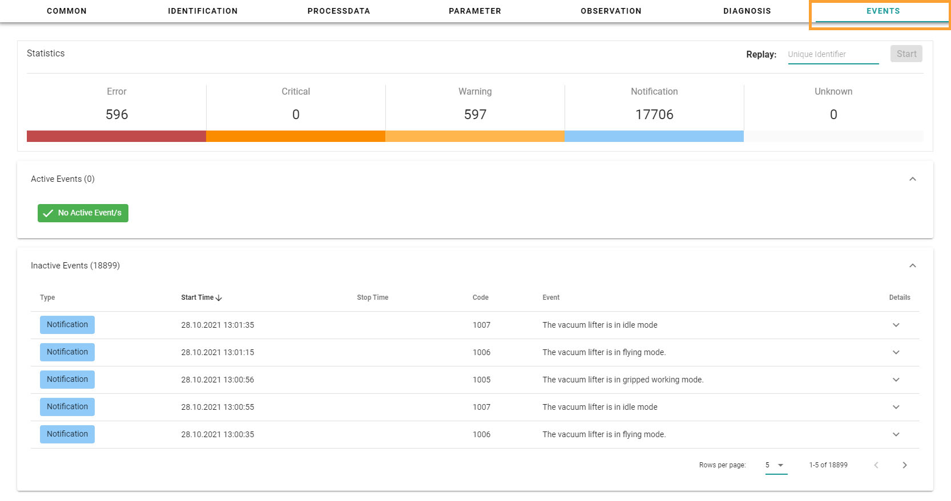Open the Rows per page dropdown
This screenshot has height=501, width=951.
776,465
